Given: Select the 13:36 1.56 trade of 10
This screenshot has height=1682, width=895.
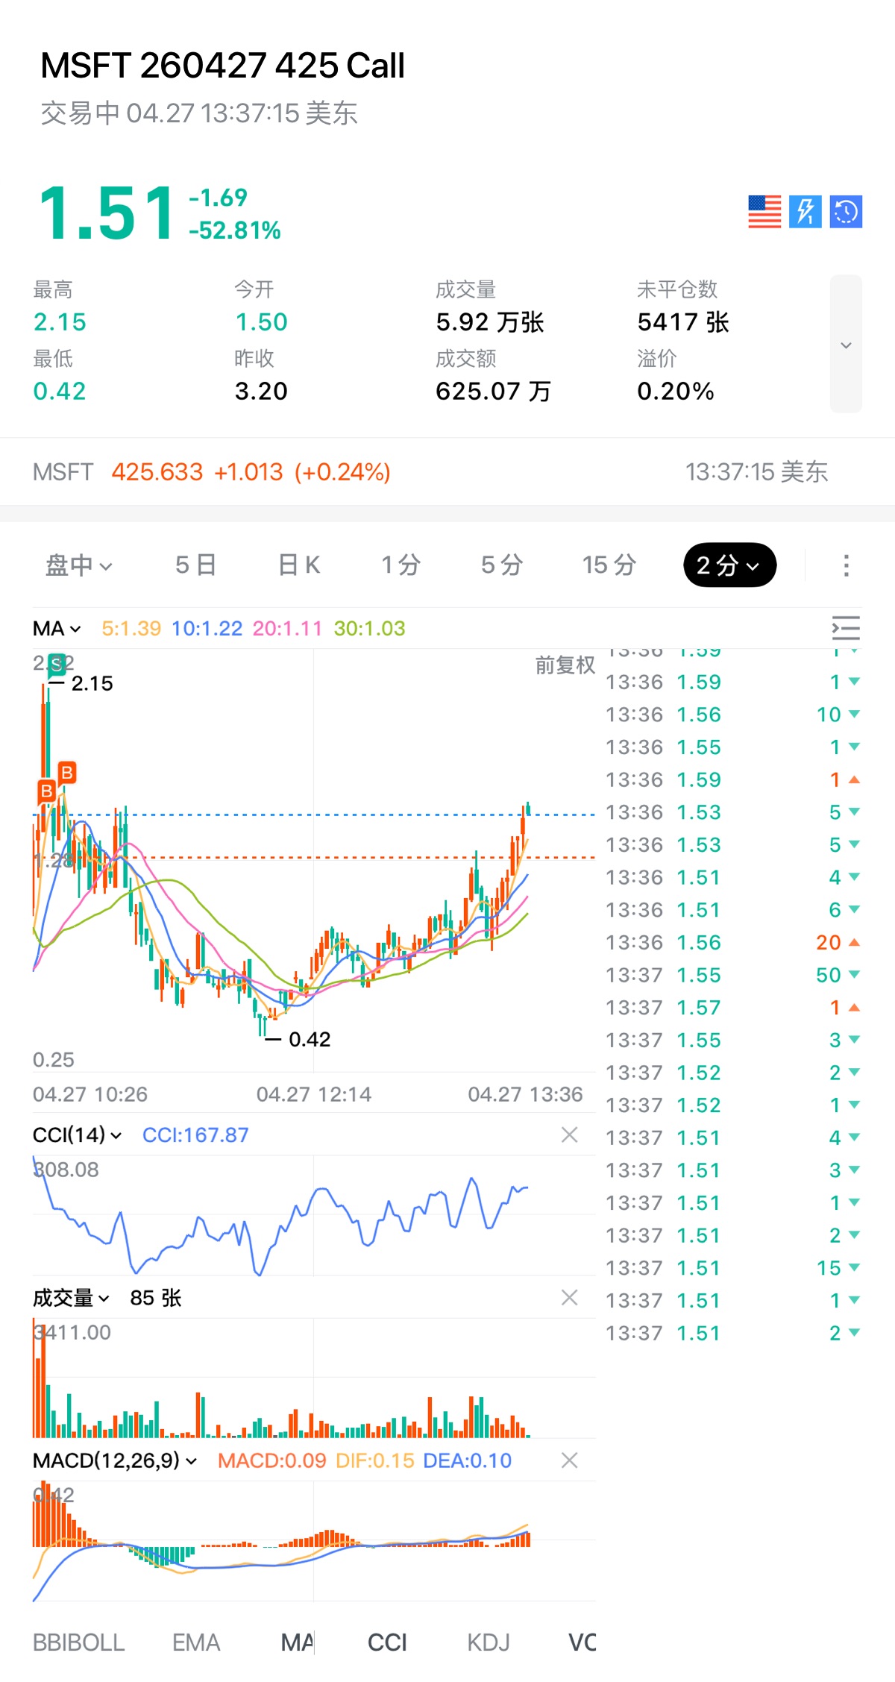Looking at the screenshot, I should [733, 715].
